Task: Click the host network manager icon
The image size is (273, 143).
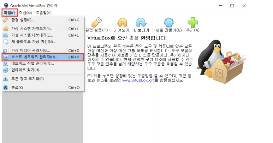Action: (x=6, y=57)
